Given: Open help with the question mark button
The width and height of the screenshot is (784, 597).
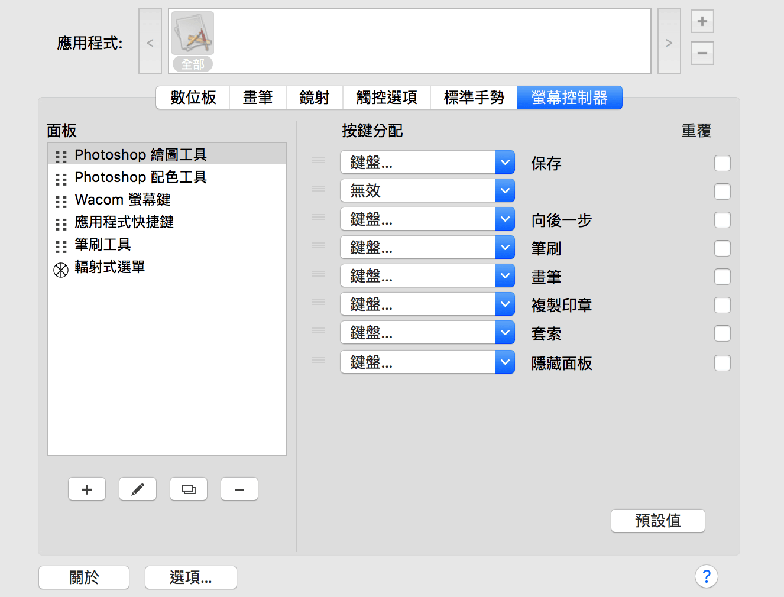Looking at the screenshot, I should point(707,576).
